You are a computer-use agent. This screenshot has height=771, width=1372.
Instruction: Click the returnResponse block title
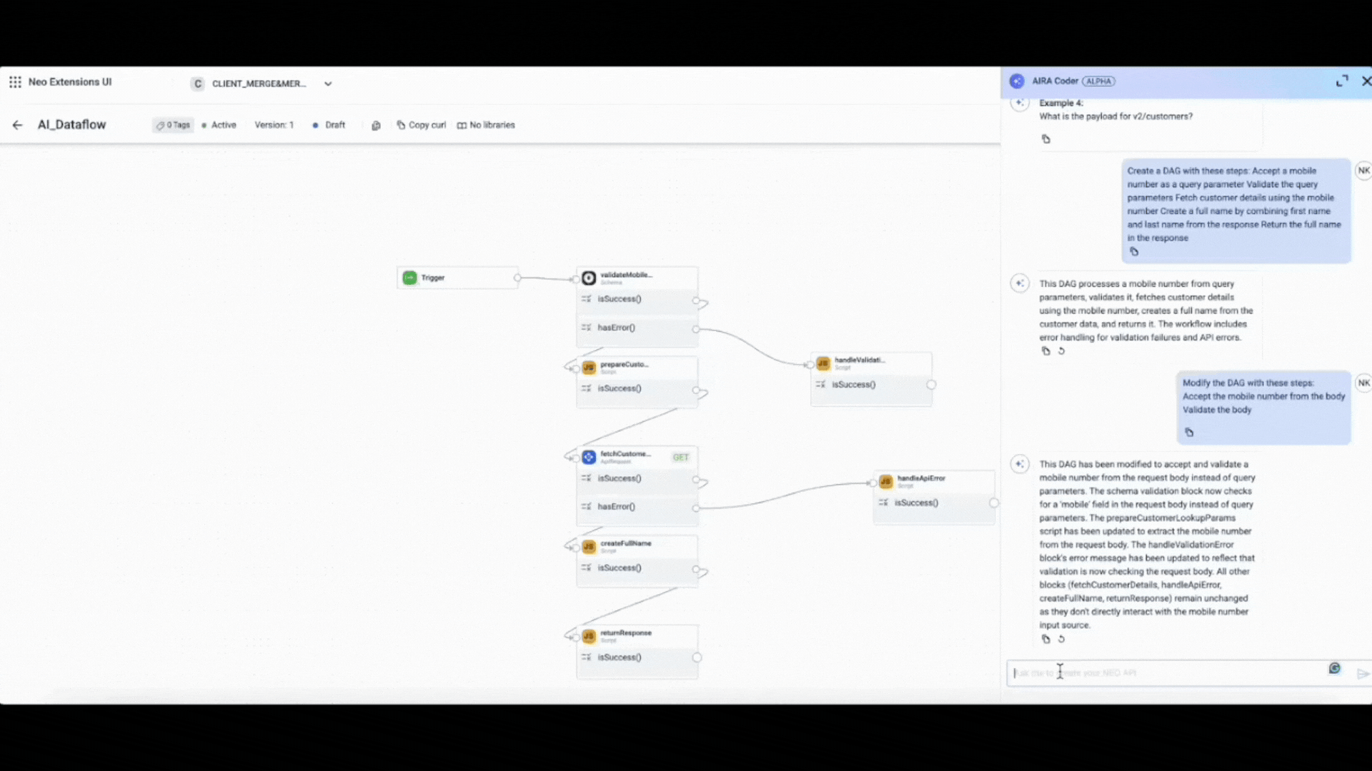625,633
